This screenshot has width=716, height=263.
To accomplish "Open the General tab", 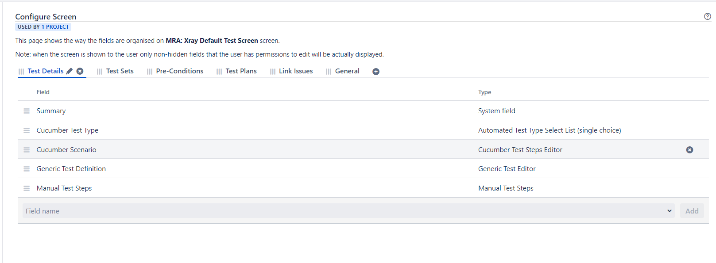I will [347, 71].
